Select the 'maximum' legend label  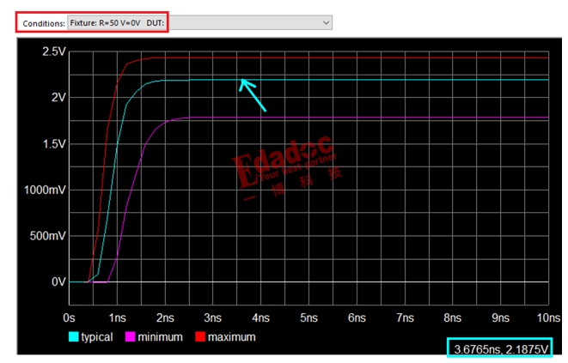(231, 337)
